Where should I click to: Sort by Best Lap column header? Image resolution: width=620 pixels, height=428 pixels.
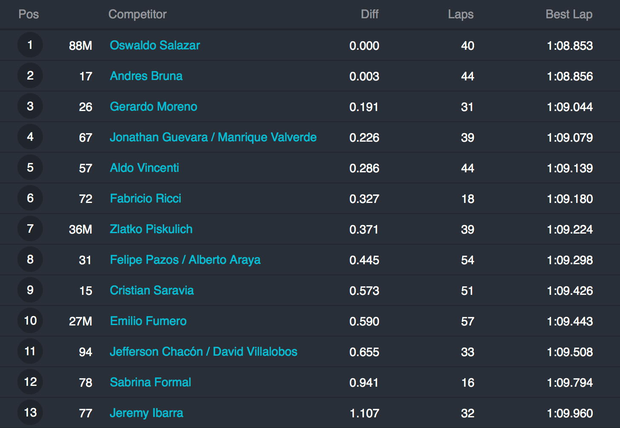point(569,14)
